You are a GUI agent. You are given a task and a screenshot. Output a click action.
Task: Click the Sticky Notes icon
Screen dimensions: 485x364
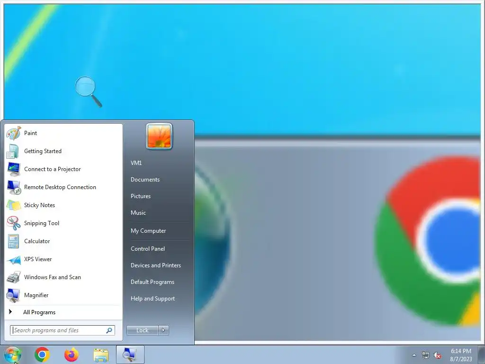pos(14,205)
